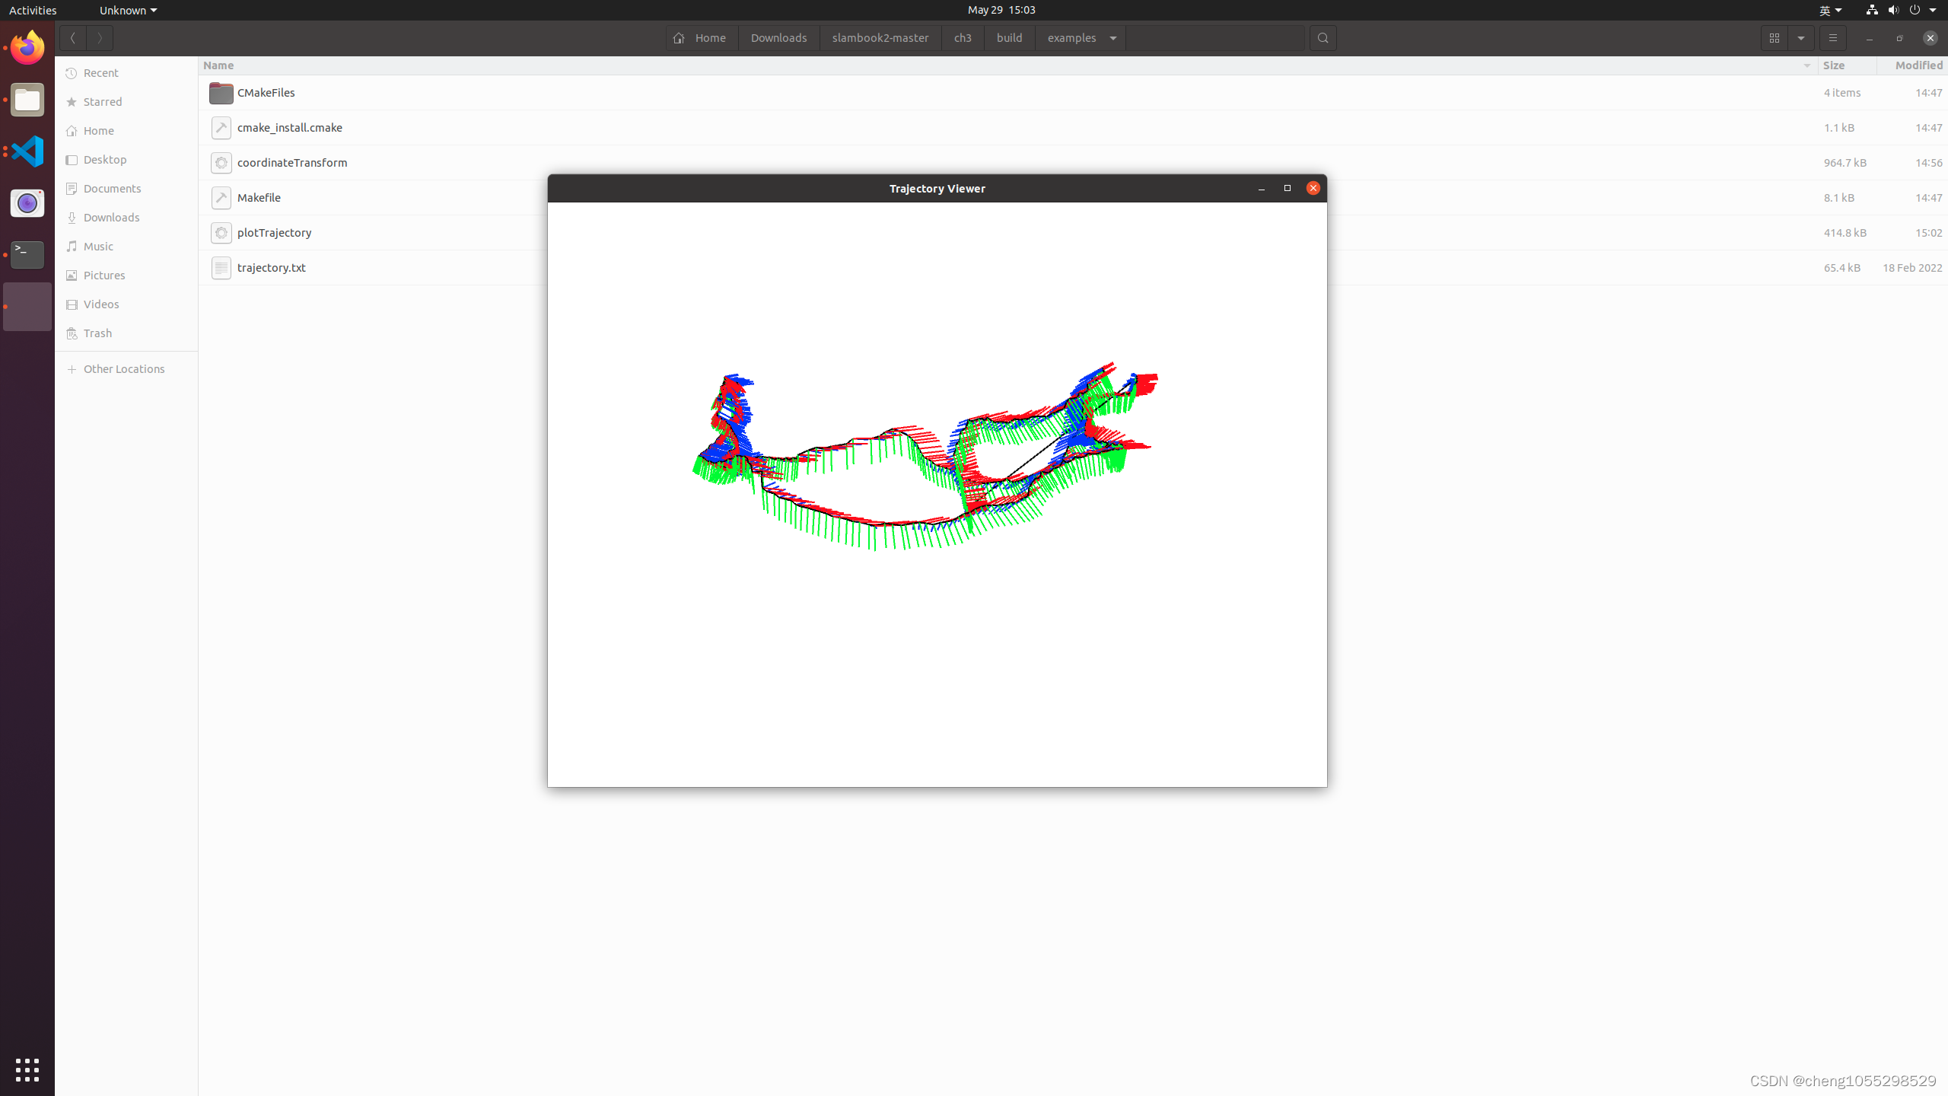The image size is (1948, 1096).
Task: Open the CMakeFiles folder
Action: click(x=266, y=92)
